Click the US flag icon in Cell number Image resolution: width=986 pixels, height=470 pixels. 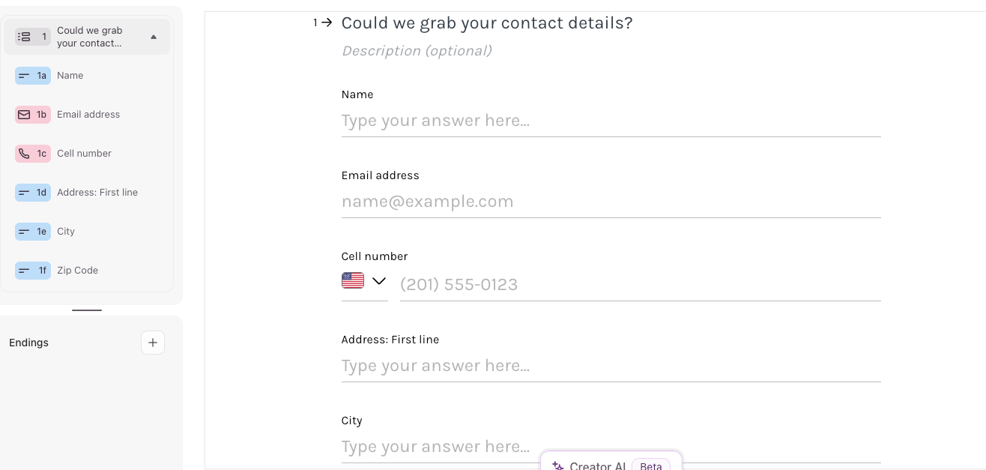(x=352, y=280)
